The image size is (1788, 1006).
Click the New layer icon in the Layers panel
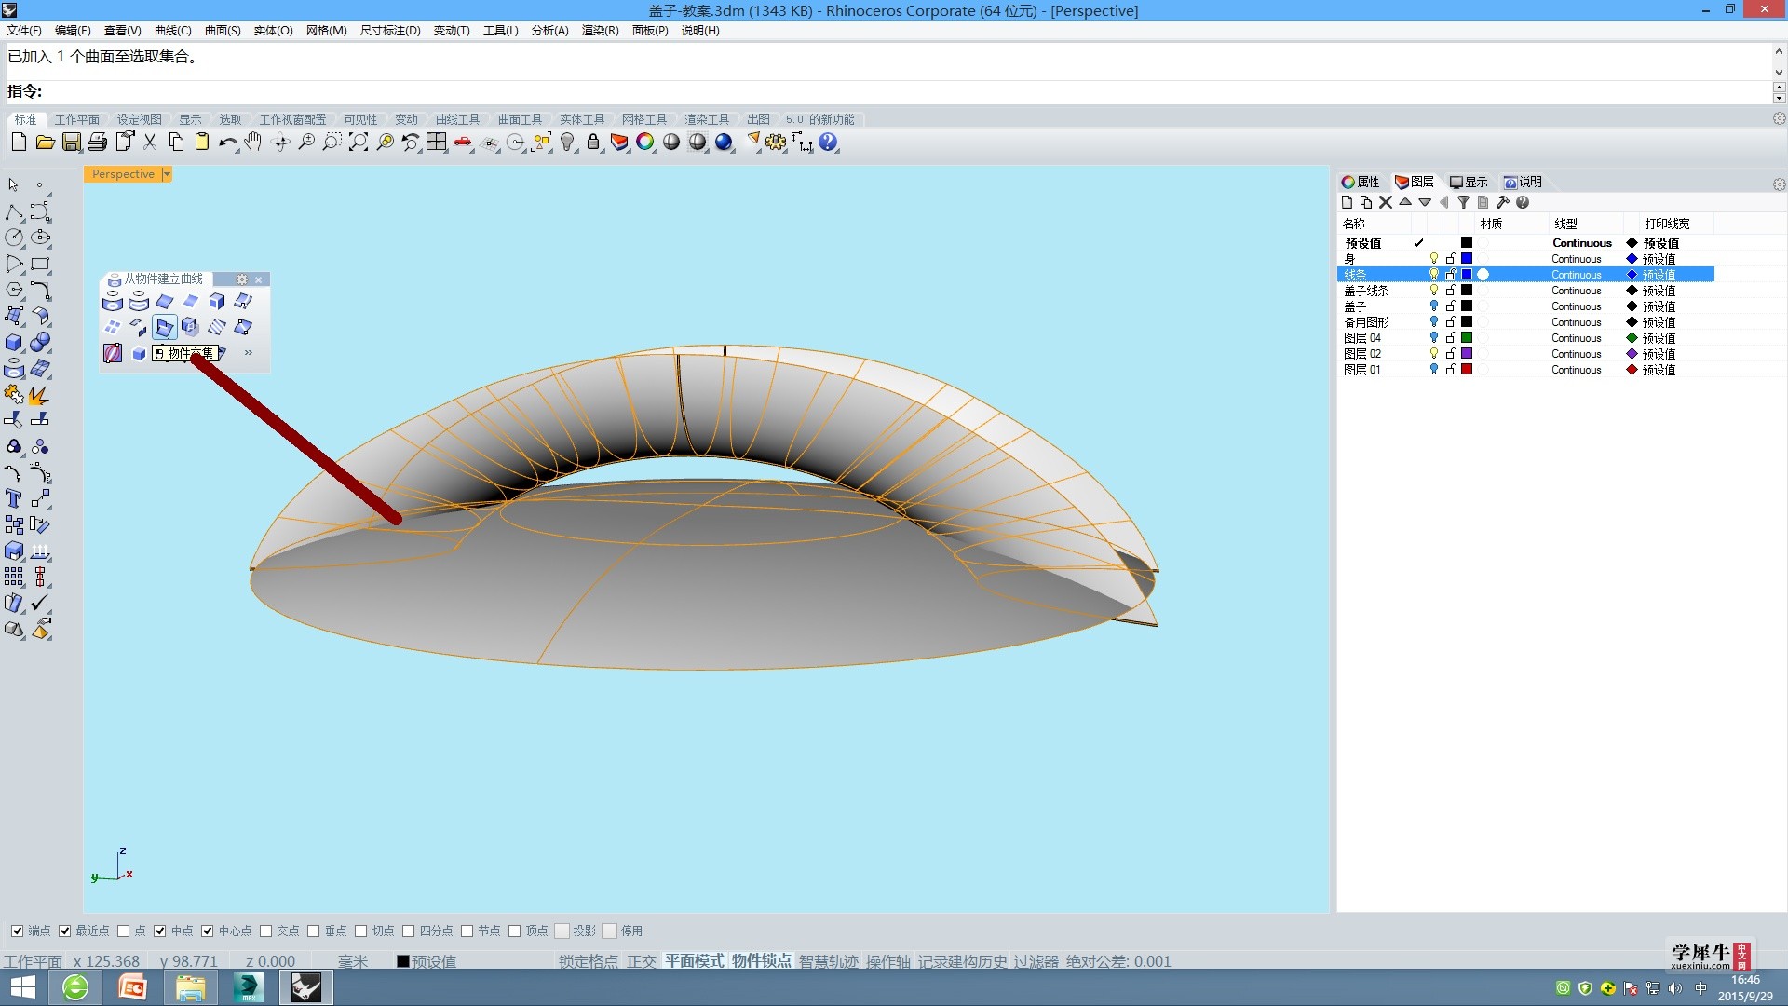point(1347,202)
